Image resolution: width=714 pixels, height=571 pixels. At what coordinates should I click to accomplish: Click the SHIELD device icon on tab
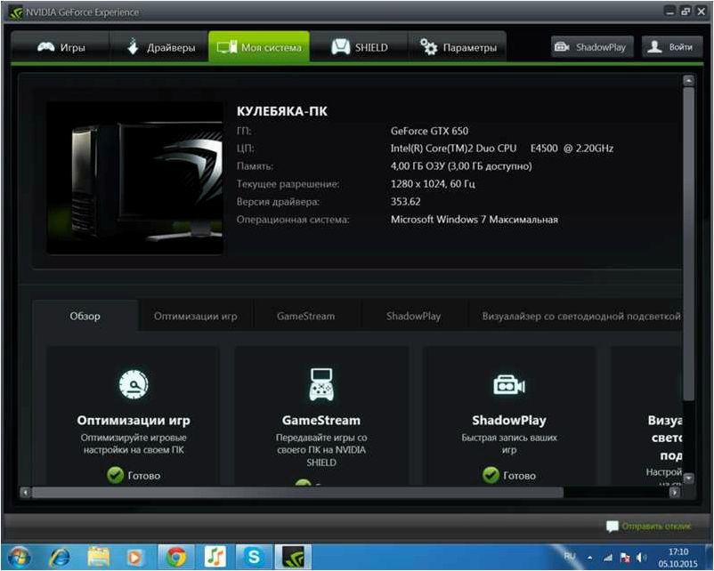tap(341, 46)
